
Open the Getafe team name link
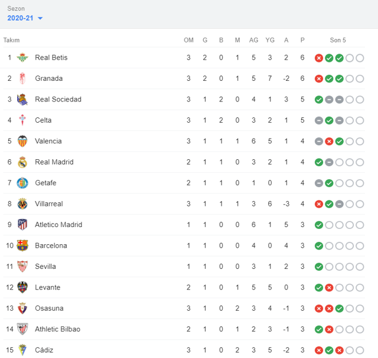tap(45, 183)
